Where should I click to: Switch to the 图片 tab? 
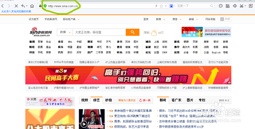tap(190, 100)
